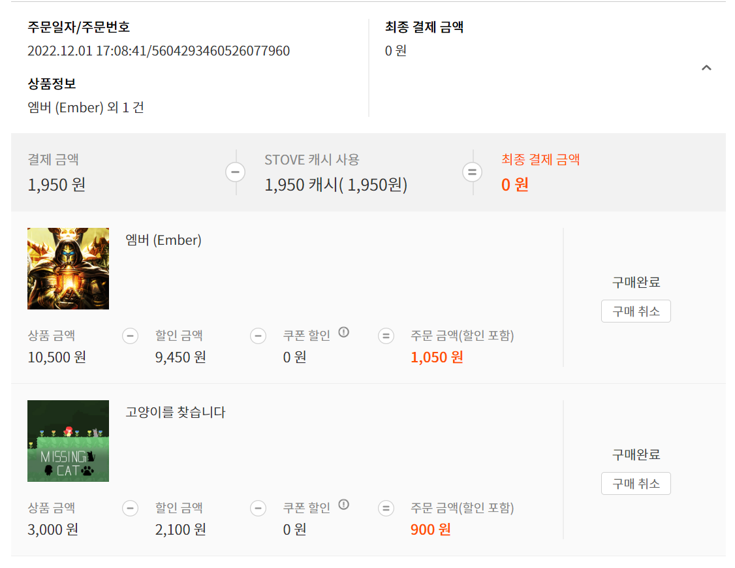
Task: Click the equals icon in the Ember row
Action: [x=386, y=336]
